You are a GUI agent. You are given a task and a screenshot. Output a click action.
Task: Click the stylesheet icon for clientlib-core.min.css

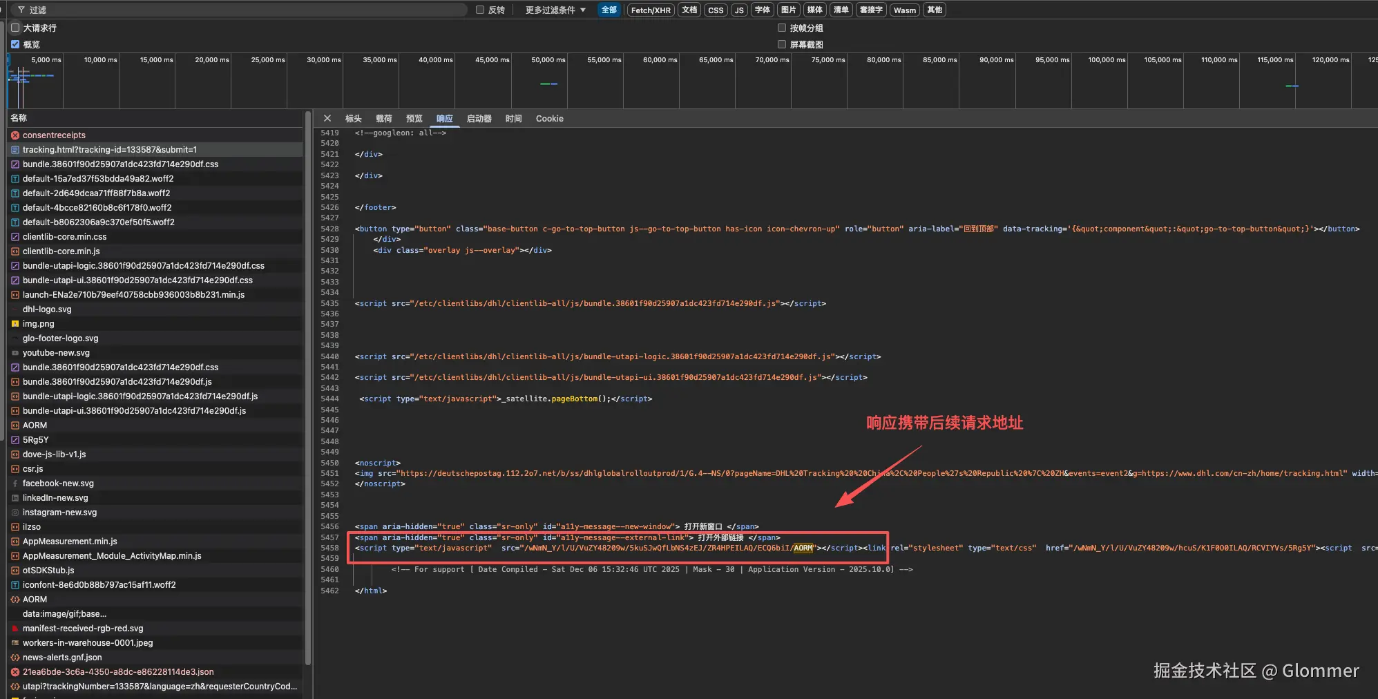click(x=15, y=237)
